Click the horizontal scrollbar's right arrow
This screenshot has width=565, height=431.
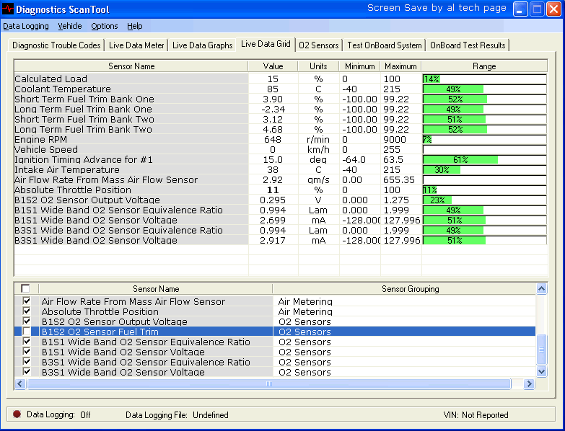530,383
